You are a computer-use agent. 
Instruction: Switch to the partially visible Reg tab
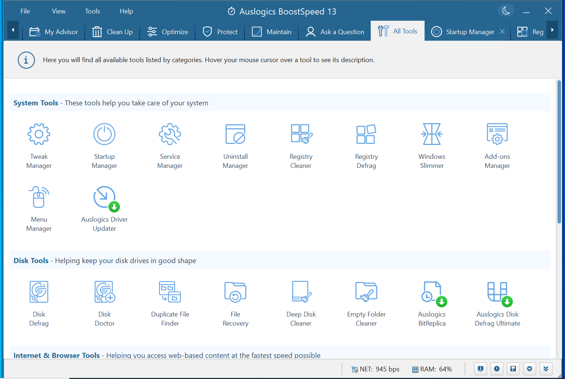click(530, 32)
